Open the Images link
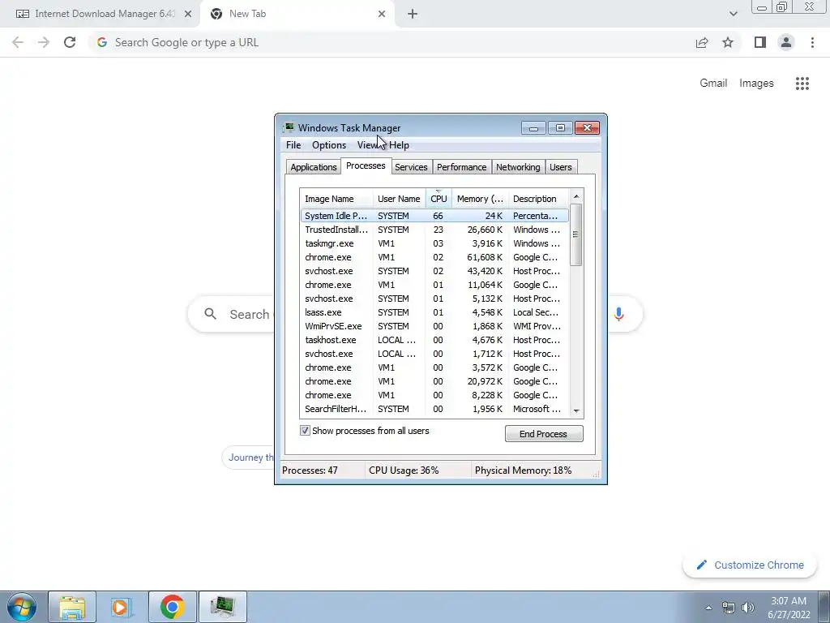830x623 pixels. click(x=756, y=84)
